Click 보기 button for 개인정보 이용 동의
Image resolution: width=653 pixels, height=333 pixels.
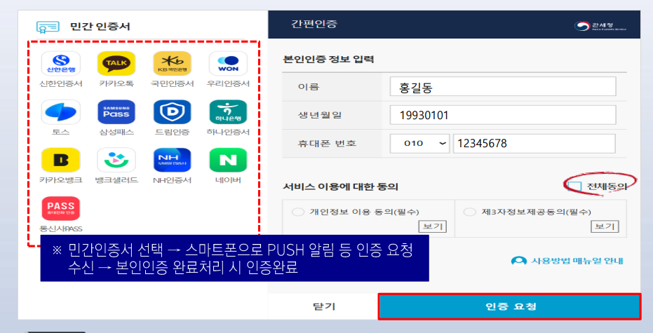coord(433,226)
